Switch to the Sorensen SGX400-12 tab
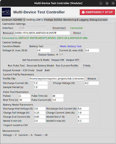 click(13, 20)
